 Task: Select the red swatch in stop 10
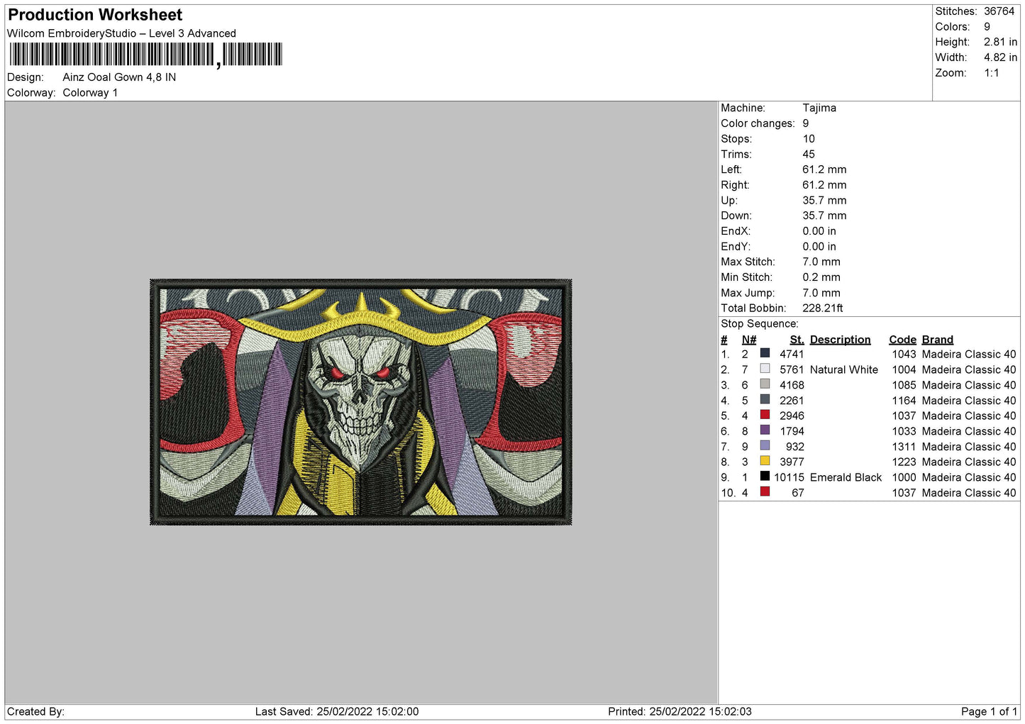[x=765, y=492]
